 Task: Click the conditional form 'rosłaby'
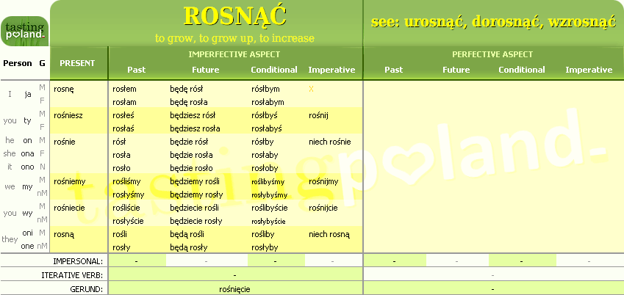(x=265, y=155)
